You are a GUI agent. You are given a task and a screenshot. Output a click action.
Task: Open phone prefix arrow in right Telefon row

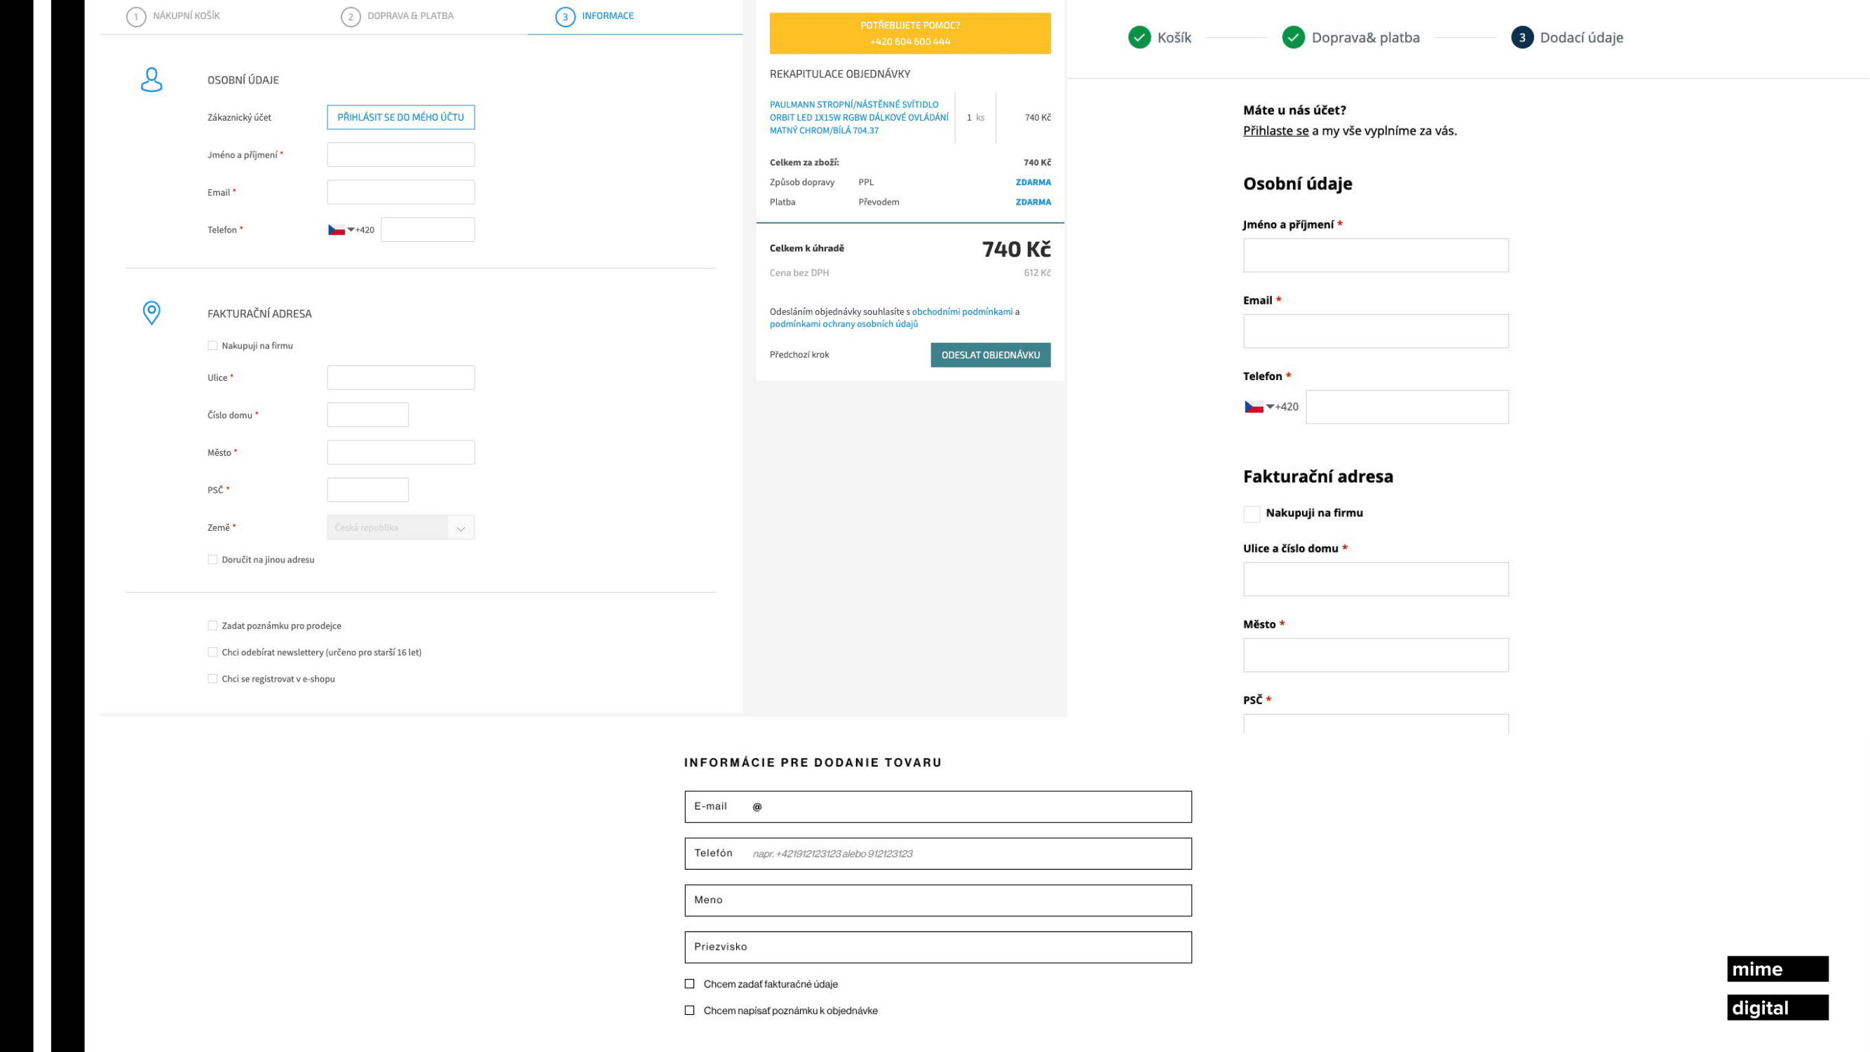click(1270, 407)
